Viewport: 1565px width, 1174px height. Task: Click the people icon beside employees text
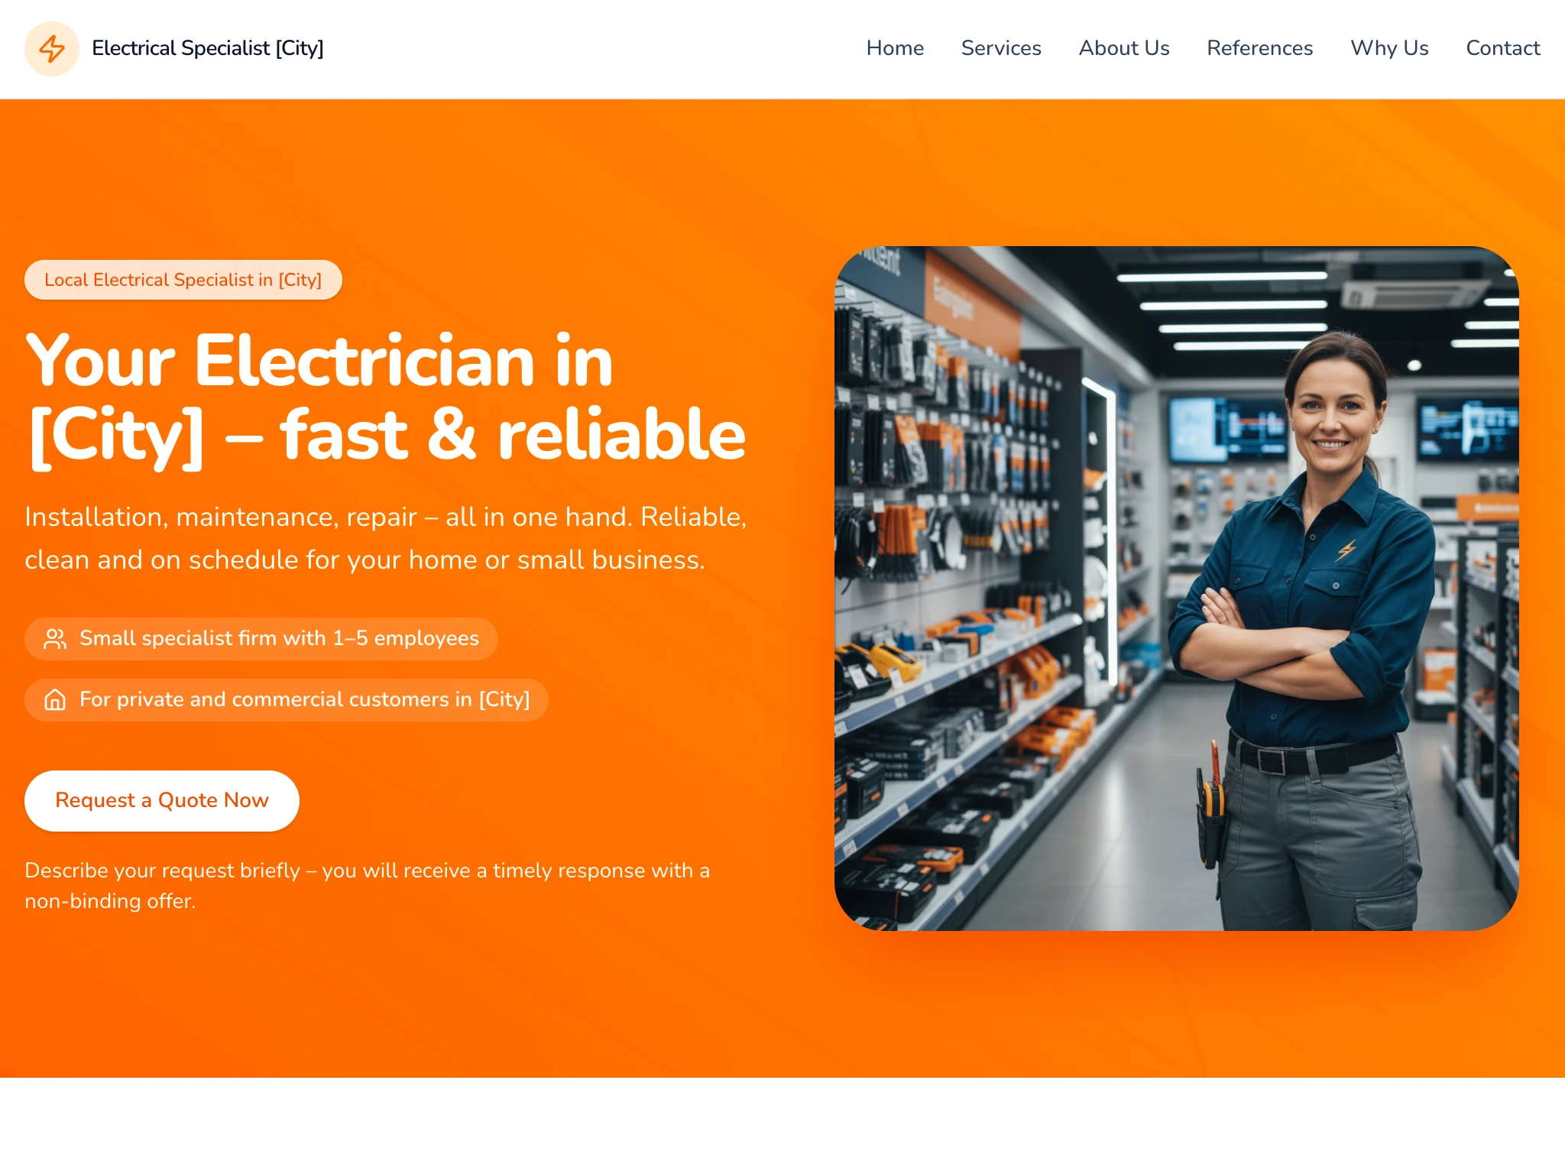pyautogui.click(x=55, y=639)
